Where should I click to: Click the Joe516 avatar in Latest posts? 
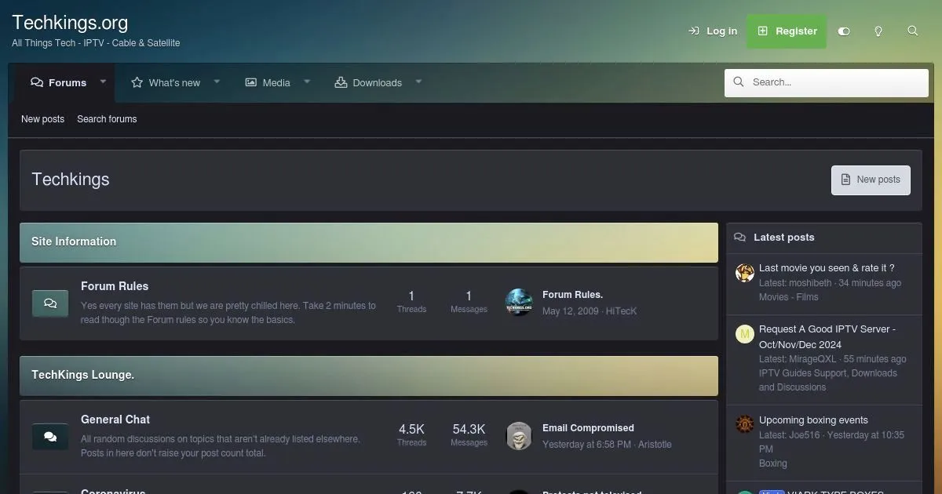744,425
